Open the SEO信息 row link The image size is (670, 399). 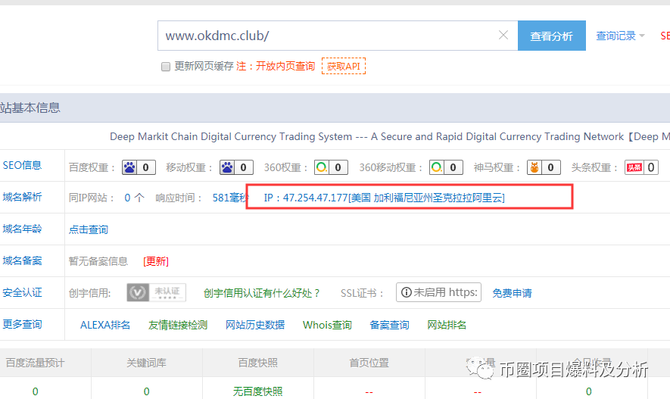[22, 165]
